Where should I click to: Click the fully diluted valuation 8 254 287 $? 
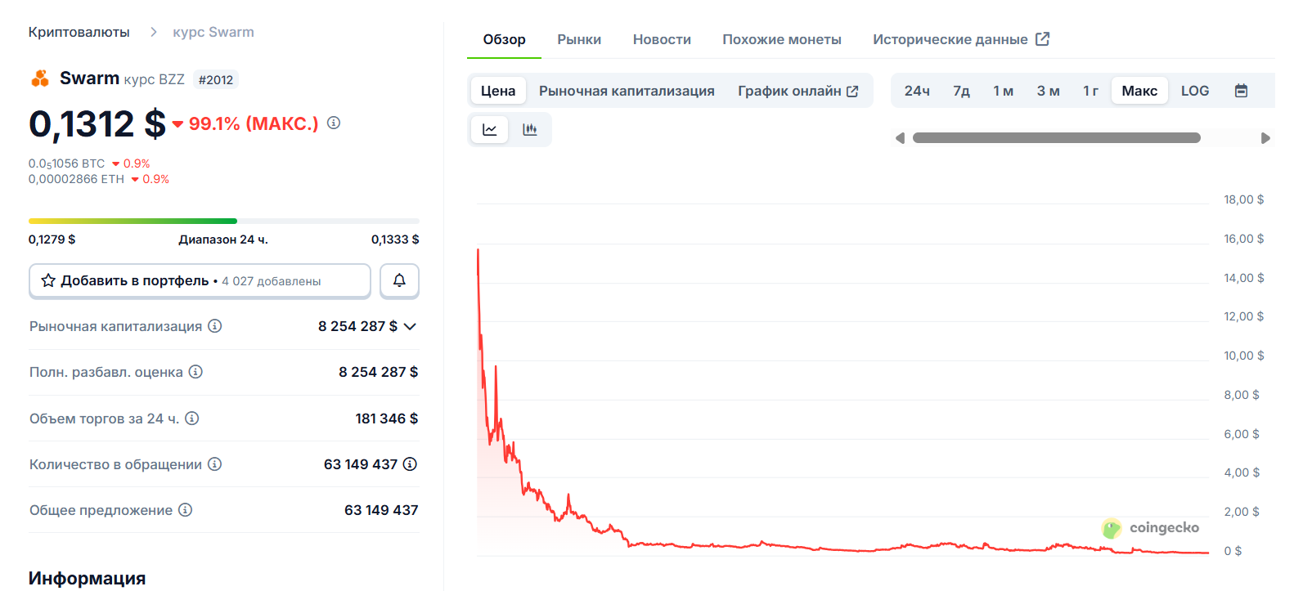tap(379, 372)
